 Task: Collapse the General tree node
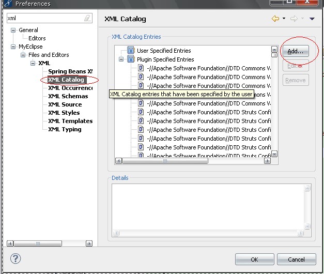coord(13,30)
